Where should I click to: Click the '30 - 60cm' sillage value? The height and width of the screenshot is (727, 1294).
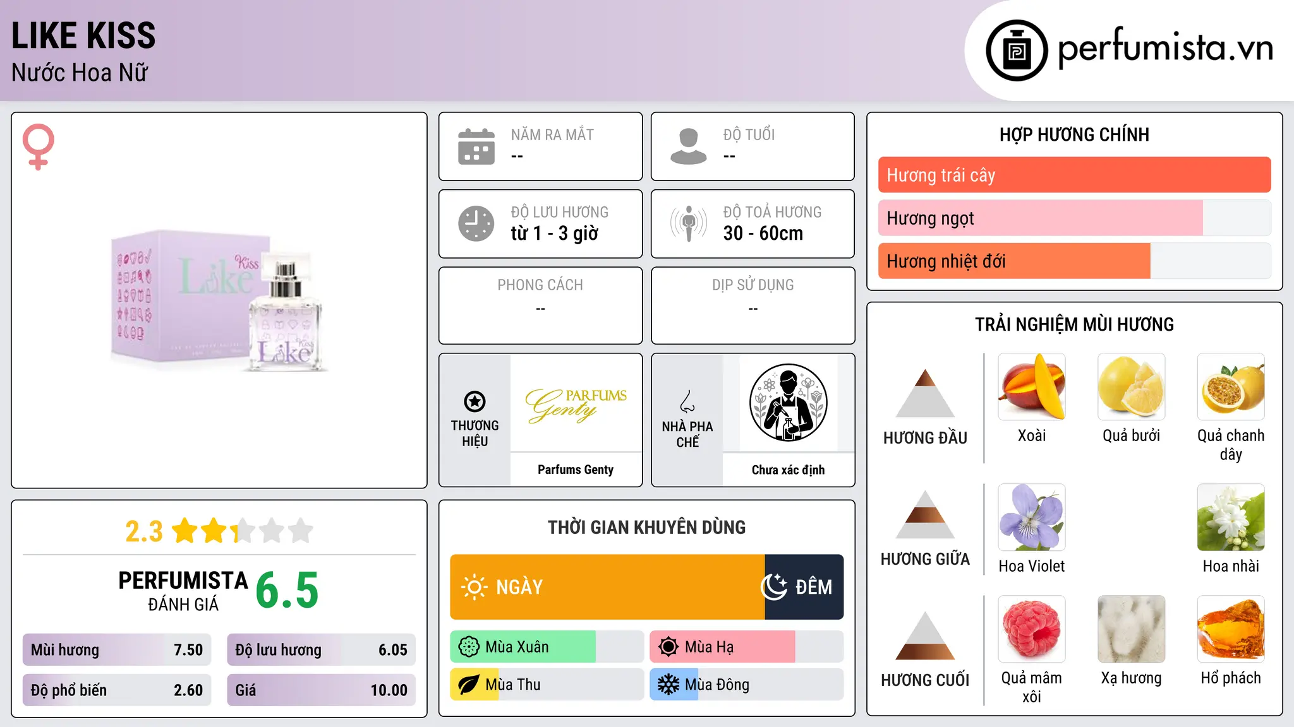pos(763,233)
